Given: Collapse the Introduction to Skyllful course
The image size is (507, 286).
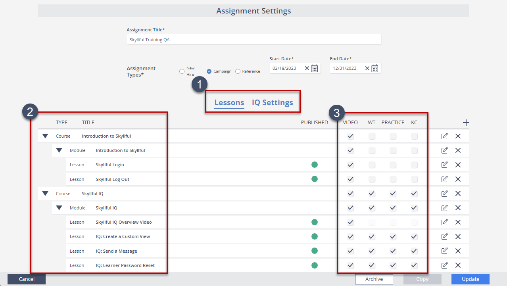Looking at the screenshot, I should (x=45, y=136).
